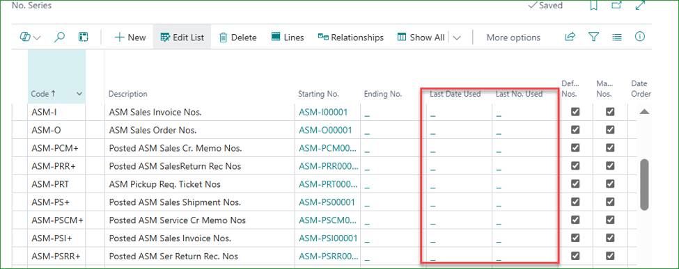The image size is (679, 269).
Task: Expand dropdown arrow next to Show All
Action: pos(457,38)
